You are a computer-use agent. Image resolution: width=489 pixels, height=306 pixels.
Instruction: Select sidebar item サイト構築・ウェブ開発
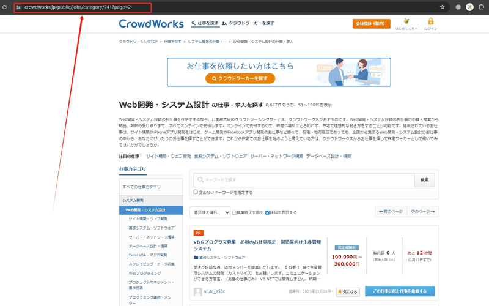(x=148, y=219)
